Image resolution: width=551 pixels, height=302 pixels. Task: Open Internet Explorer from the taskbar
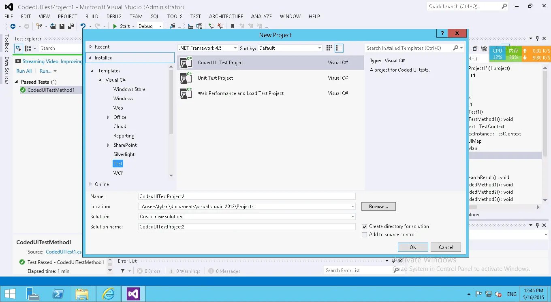(108, 294)
